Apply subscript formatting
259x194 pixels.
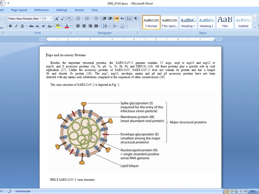[38, 26]
